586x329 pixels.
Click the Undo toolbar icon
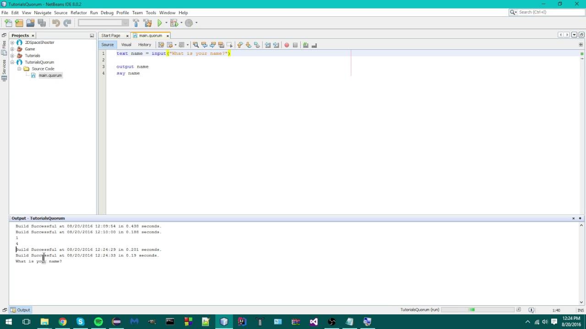[56, 23]
